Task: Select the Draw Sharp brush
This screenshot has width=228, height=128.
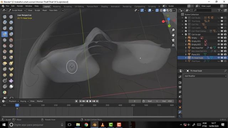Action: pos(11,17)
